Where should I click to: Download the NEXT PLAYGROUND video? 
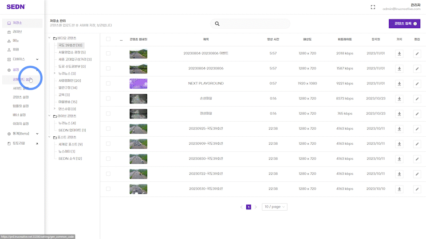coord(399,84)
